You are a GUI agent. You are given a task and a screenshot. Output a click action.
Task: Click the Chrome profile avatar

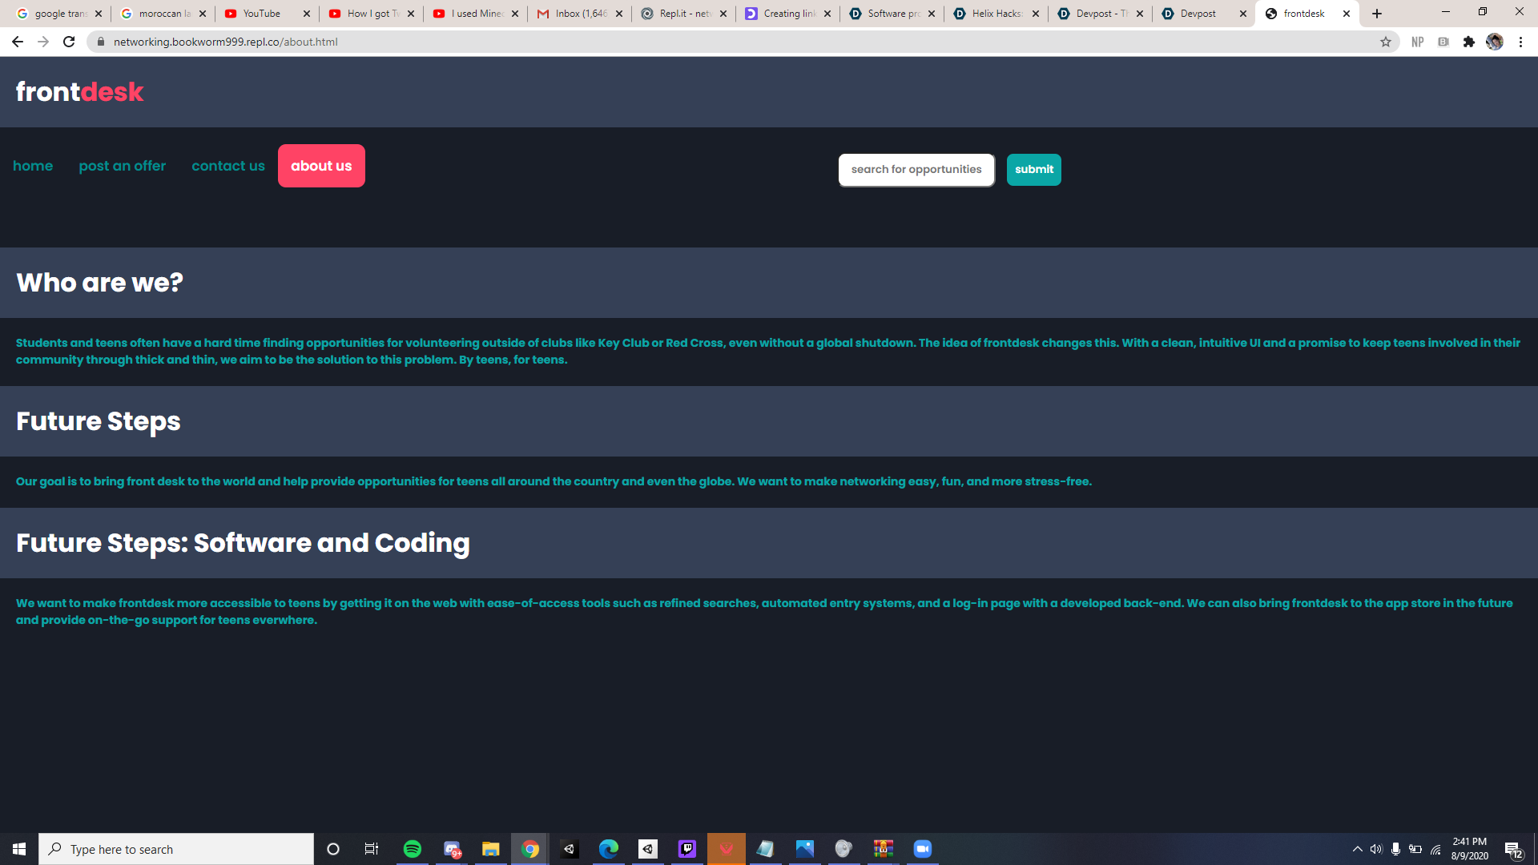(x=1494, y=42)
